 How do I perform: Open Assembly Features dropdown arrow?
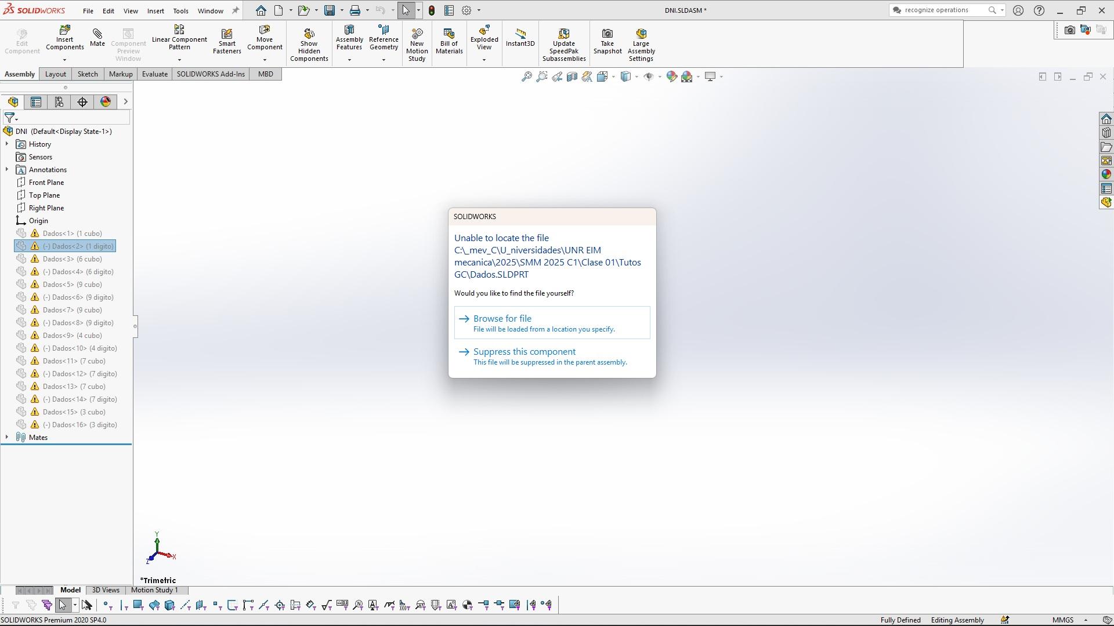[349, 60]
